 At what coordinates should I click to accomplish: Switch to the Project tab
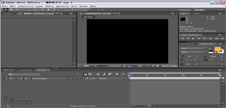(8, 13)
